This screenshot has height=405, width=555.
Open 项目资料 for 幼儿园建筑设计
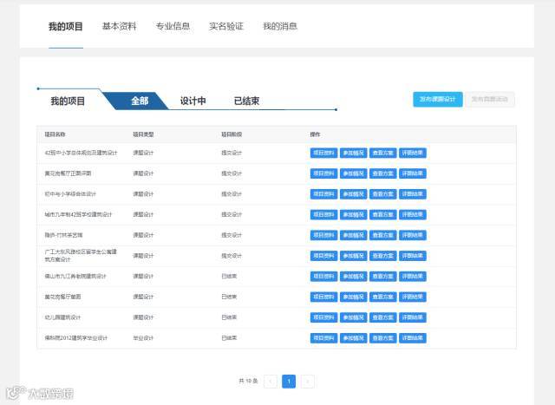point(323,317)
